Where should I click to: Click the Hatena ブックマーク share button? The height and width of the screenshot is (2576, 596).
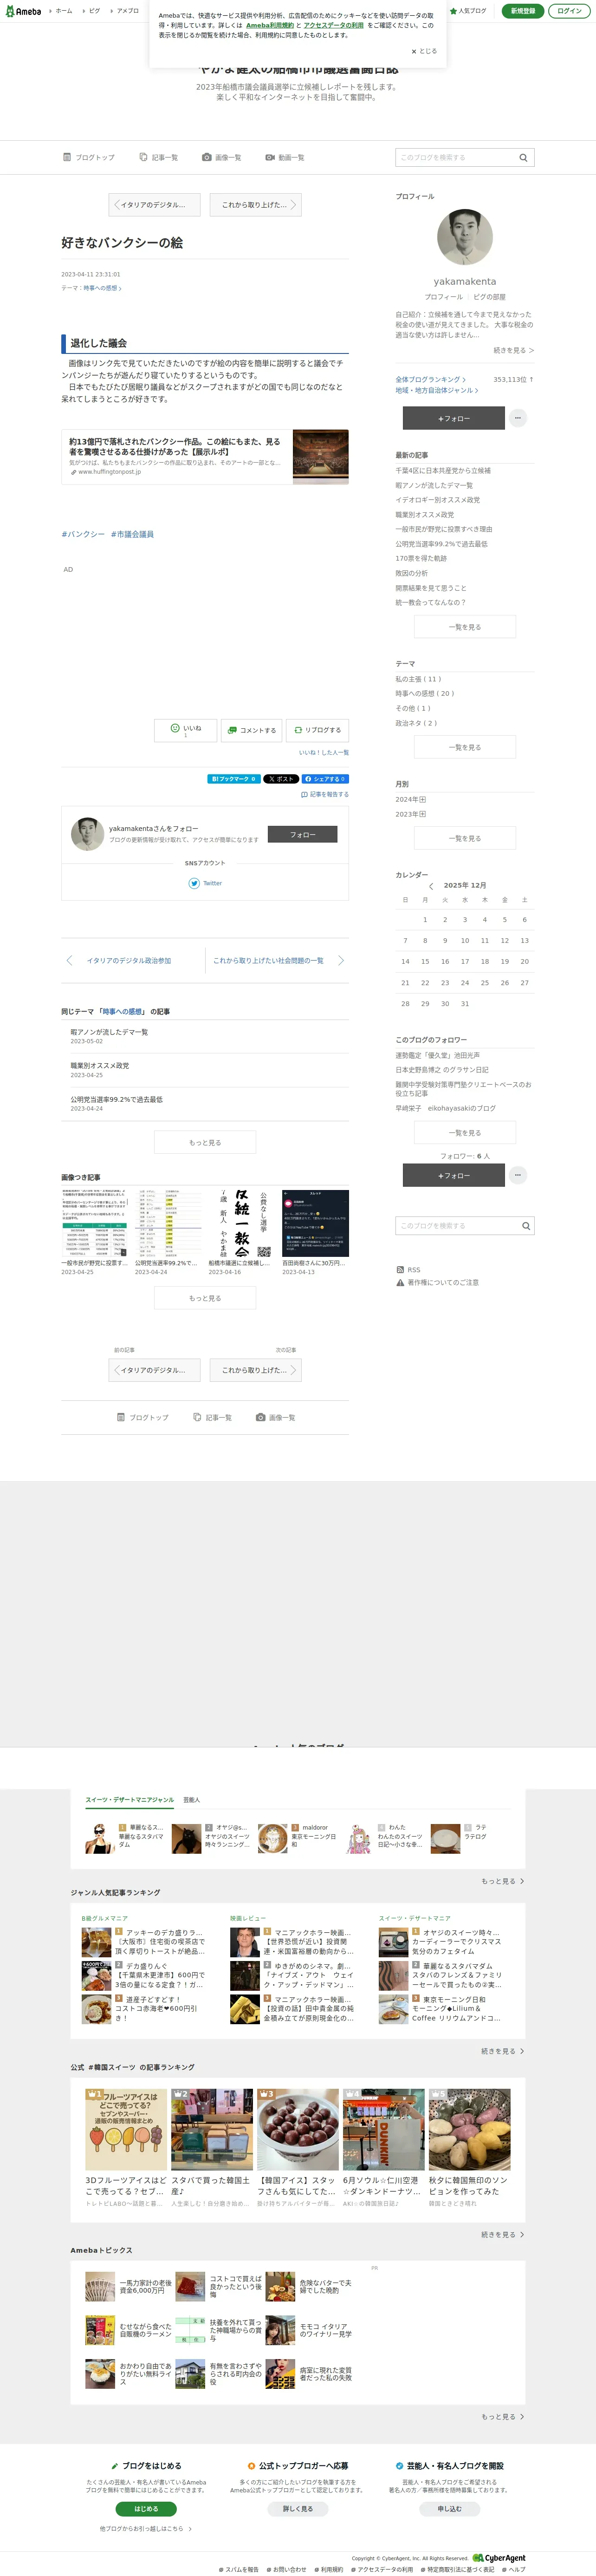[x=234, y=778]
